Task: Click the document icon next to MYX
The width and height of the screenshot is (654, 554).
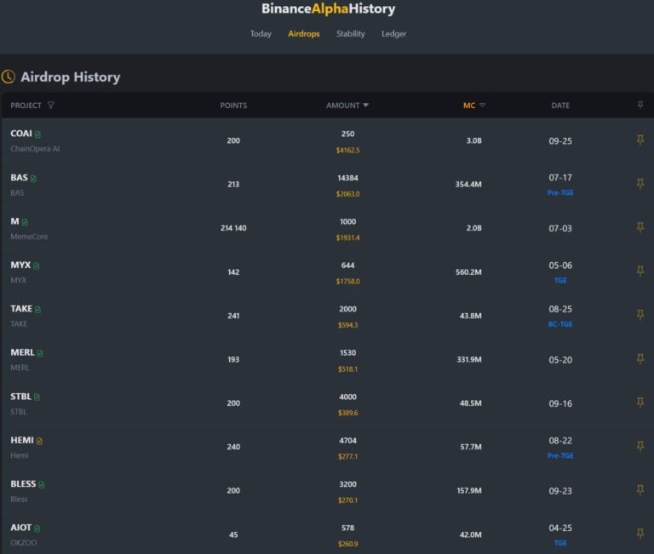Action: click(x=37, y=266)
